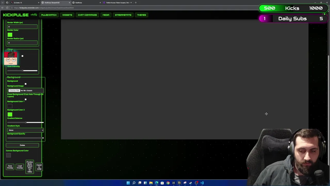Focus the Border Width input field
Viewport: 330px width, 186px height.
point(22,27)
